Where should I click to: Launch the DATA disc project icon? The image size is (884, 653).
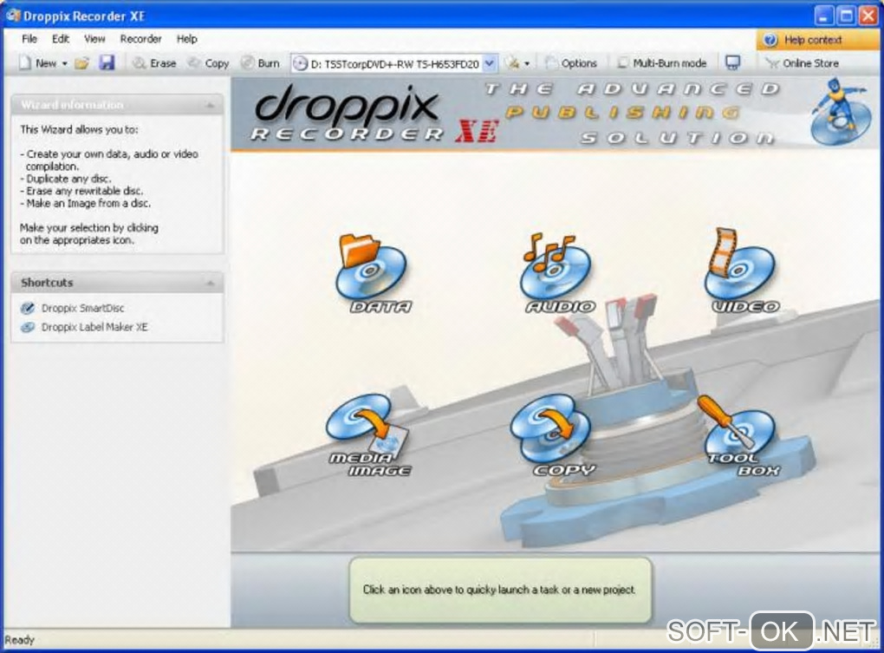click(374, 273)
